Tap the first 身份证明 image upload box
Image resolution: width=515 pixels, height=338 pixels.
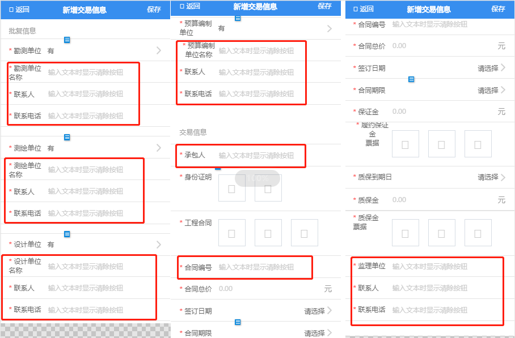pos(231,189)
